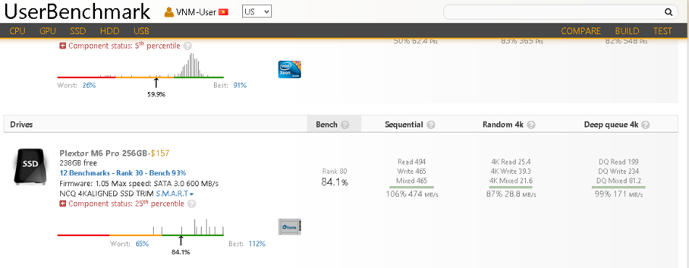
Task: Open the US country dropdown
Action: (x=257, y=12)
